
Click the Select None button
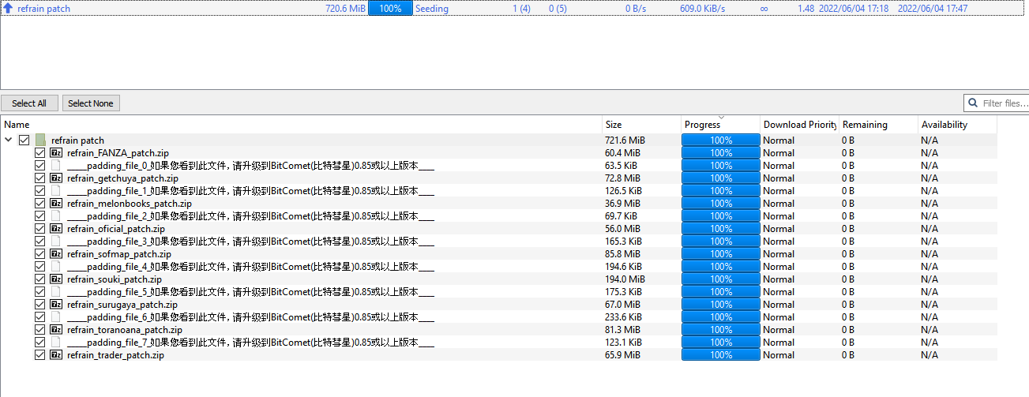tap(91, 103)
